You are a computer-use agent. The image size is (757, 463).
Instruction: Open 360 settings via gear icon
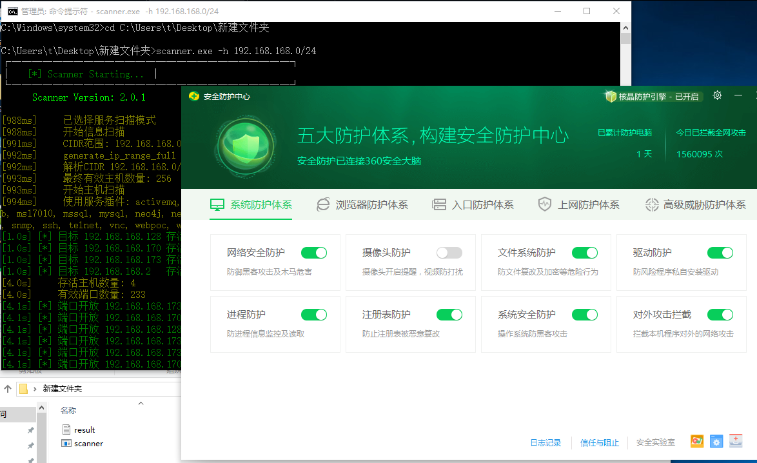(x=718, y=95)
